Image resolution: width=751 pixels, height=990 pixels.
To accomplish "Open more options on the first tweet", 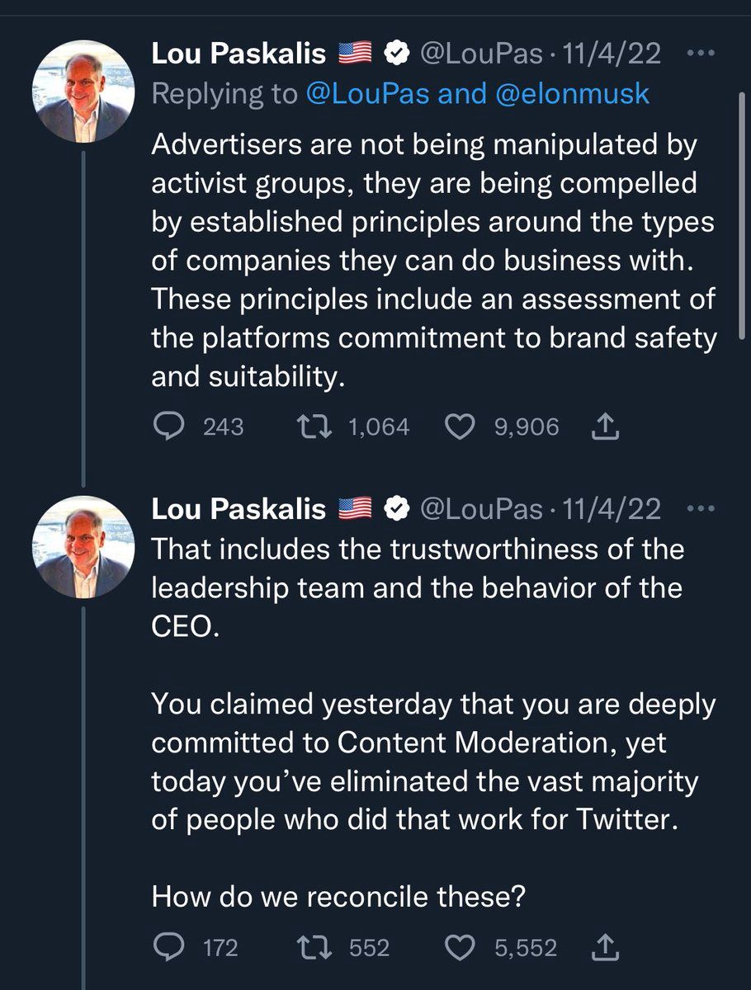I will 700,54.
